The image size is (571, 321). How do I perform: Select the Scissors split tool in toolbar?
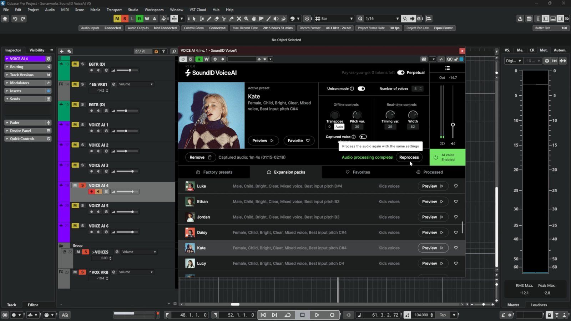224,19
